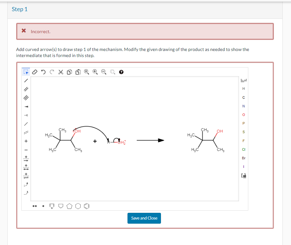Select the wedge bond tool
Screen dimensions: 291x245
tap(25, 106)
